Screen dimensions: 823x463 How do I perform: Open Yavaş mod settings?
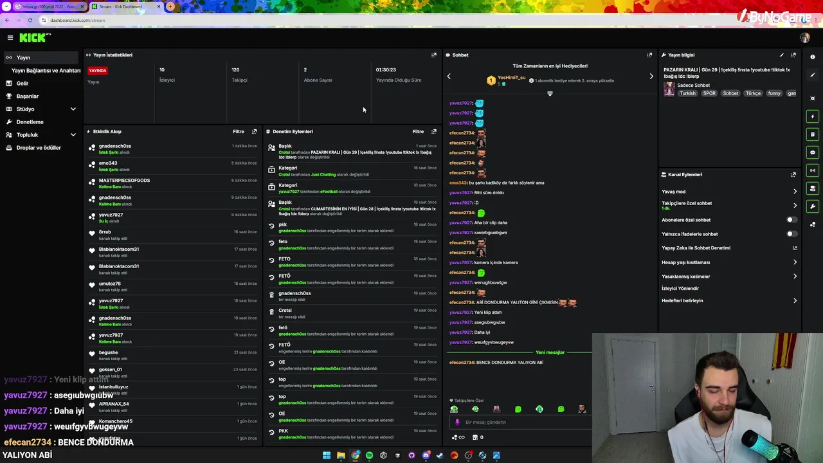(x=729, y=192)
